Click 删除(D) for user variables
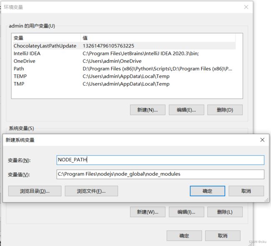This screenshot has height=246, width=271. [225, 110]
